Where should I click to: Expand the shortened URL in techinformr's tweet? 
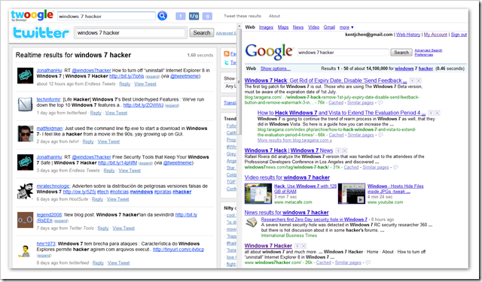point(172,105)
